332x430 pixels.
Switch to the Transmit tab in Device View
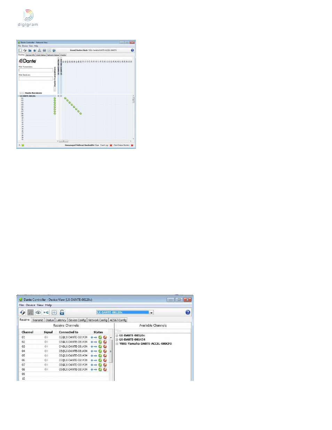click(38, 320)
